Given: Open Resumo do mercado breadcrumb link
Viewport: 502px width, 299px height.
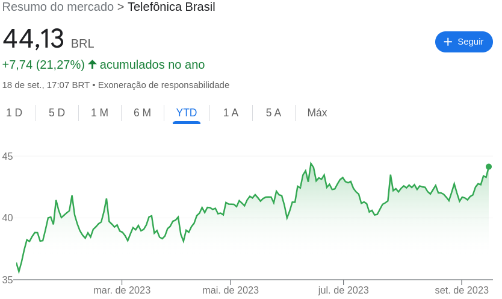Looking at the screenshot, I should click(x=58, y=7).
